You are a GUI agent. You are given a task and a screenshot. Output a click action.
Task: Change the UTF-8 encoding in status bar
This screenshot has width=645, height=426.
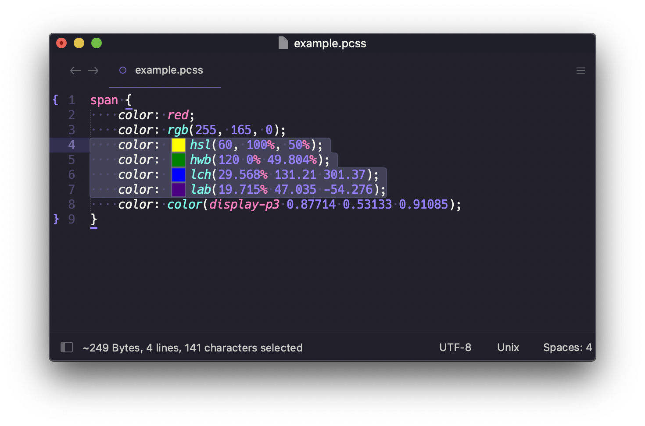(x=455, y=348)
